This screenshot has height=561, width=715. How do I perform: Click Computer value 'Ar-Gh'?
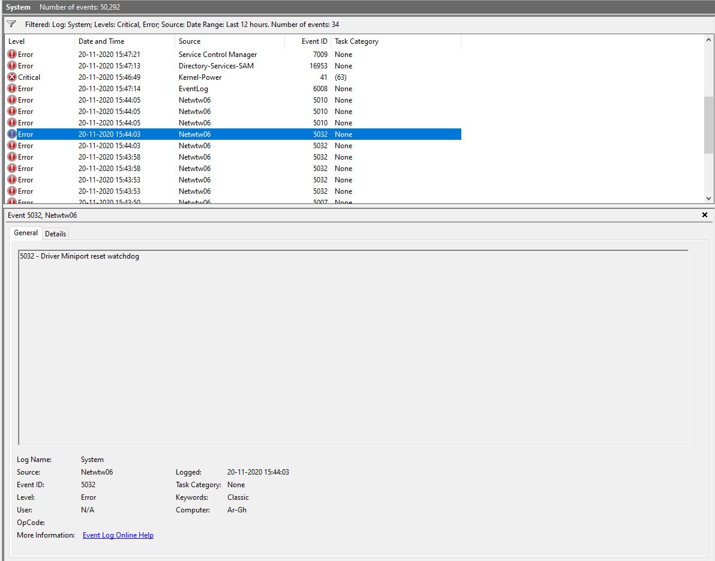point(237,510)
